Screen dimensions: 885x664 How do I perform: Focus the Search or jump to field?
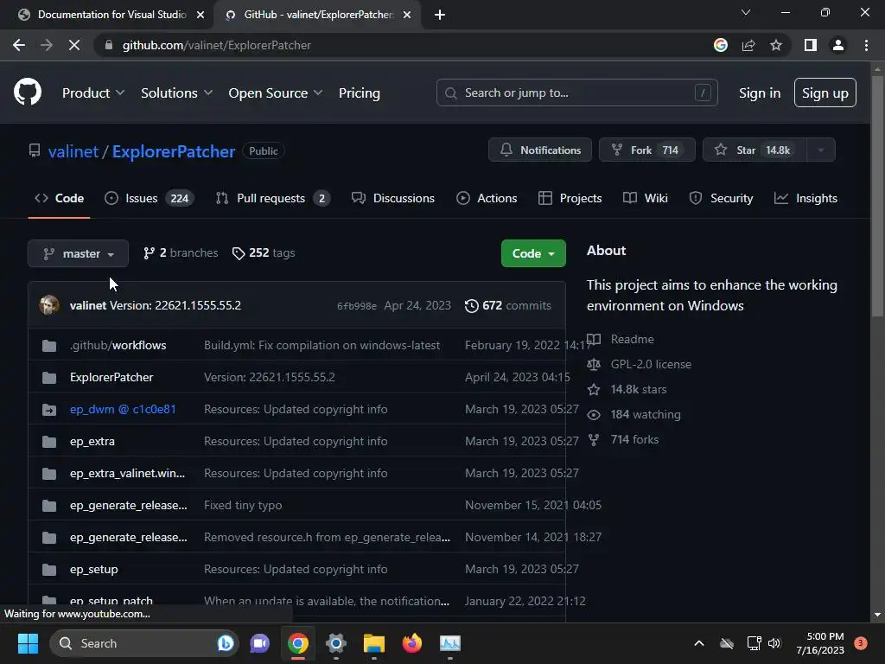tap(576, 93)
